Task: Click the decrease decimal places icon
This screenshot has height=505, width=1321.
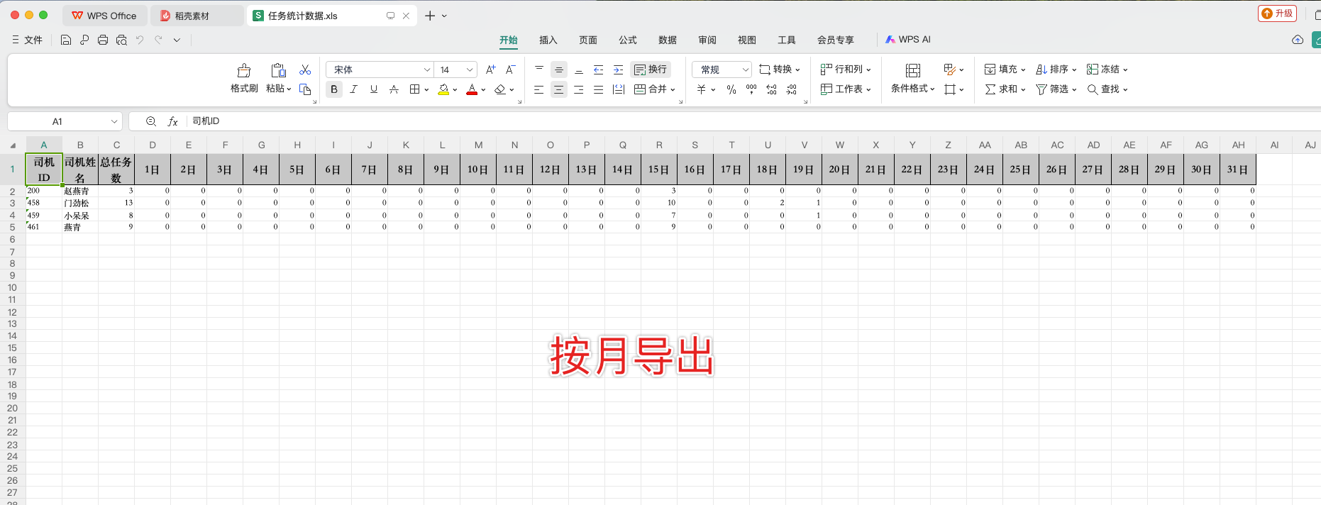Action: (792, 89)
